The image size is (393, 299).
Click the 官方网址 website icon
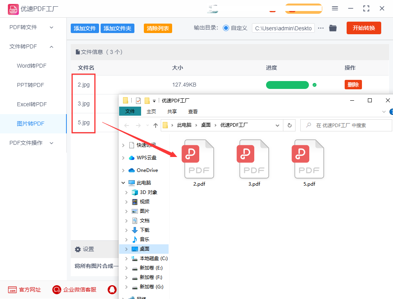12,290
